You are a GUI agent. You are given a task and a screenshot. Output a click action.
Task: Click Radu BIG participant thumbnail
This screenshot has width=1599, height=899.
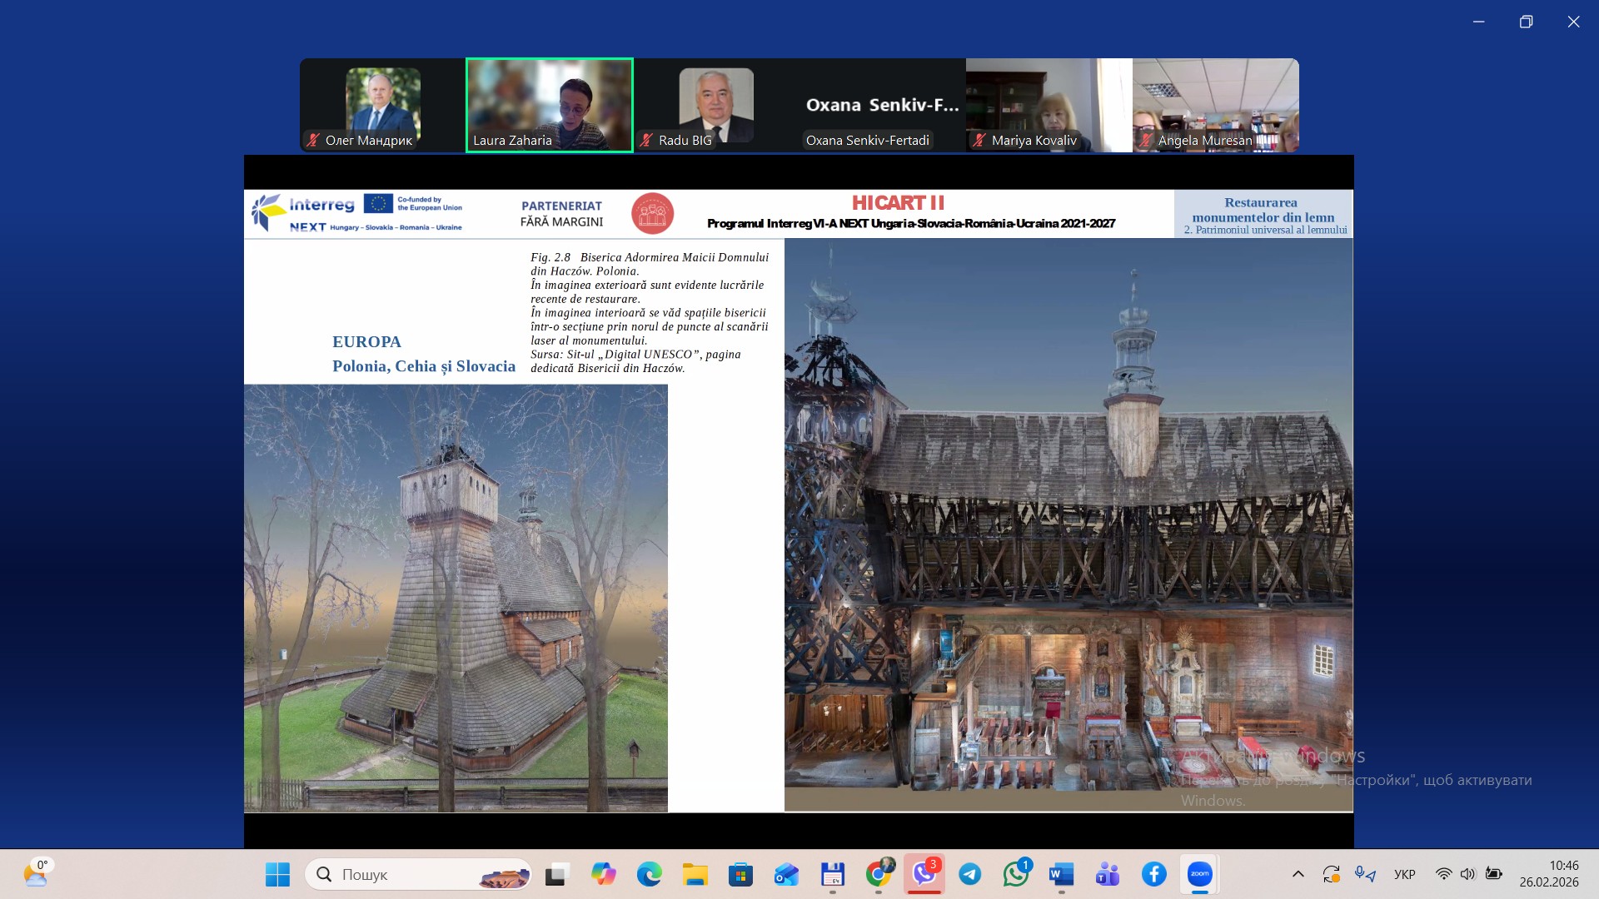tap(715, 105)
